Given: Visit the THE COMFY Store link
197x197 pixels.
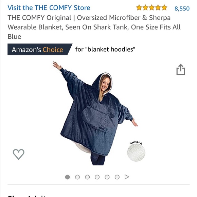Looking at the screenshot, I should point(49,8).
